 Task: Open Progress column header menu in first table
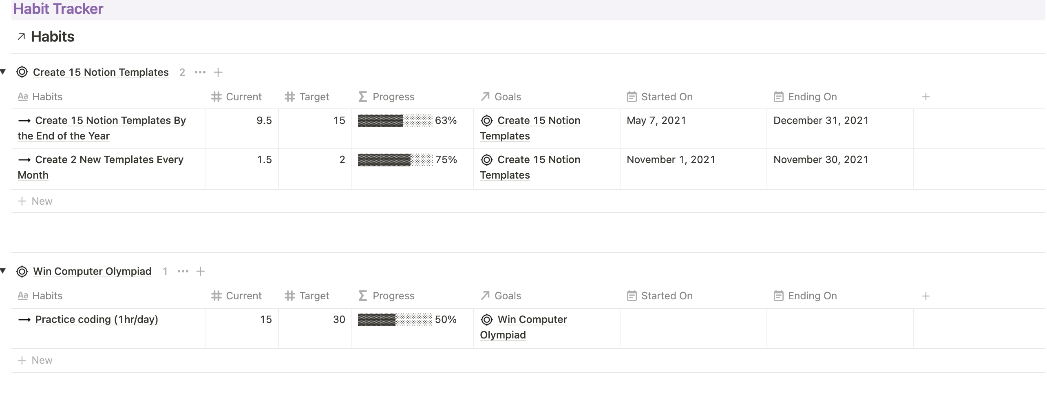(x=393, y=97)
